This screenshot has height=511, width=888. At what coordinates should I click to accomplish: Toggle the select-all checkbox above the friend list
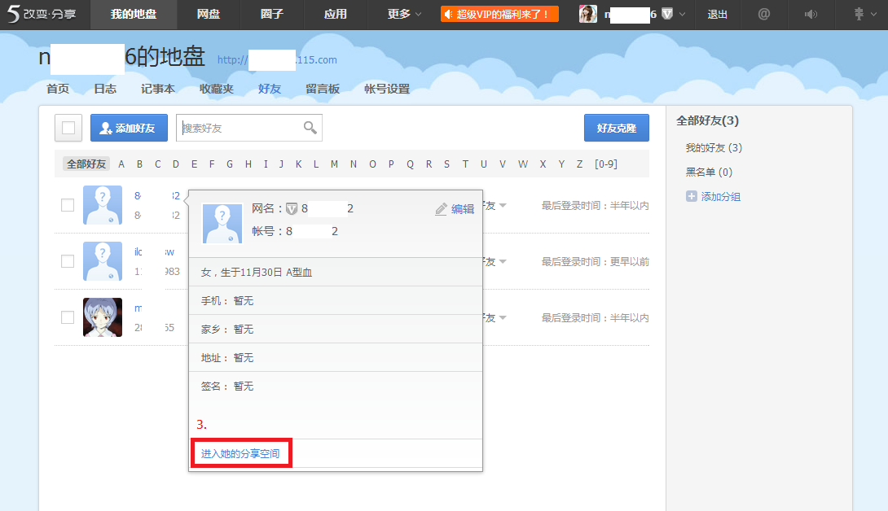click(68, 128)
